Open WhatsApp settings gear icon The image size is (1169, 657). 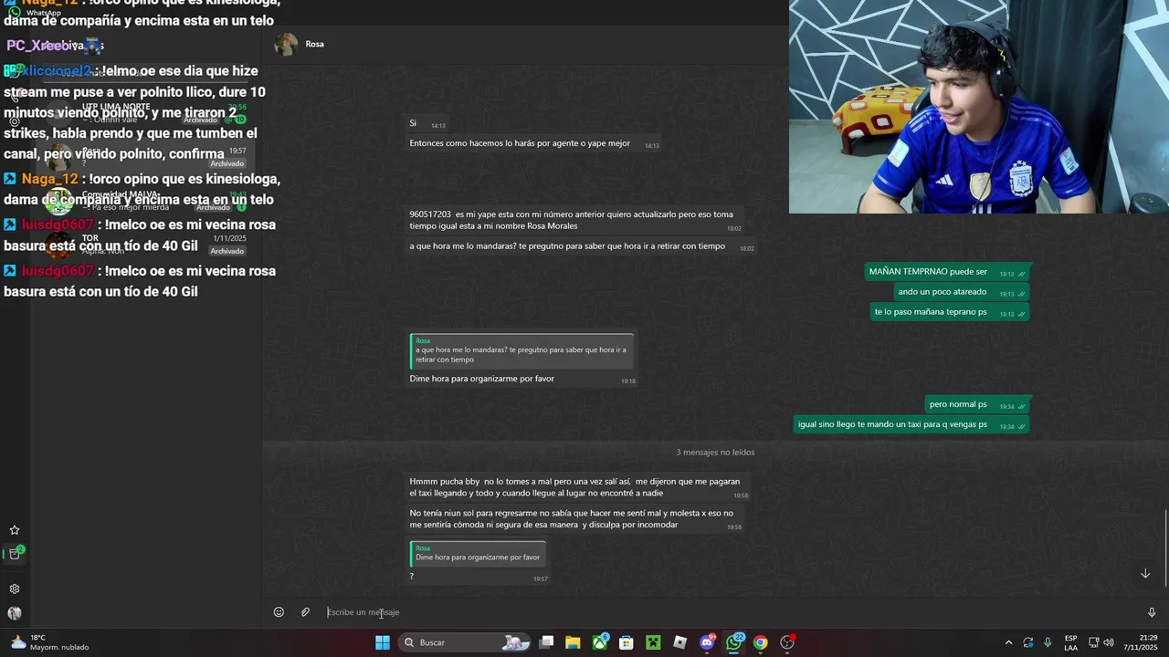(15, 589)
